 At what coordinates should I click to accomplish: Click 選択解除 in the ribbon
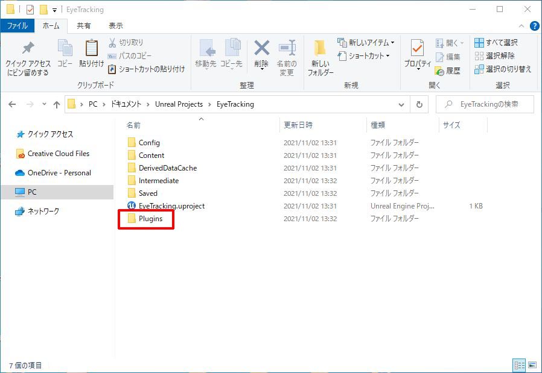click(x=495, y=55)
